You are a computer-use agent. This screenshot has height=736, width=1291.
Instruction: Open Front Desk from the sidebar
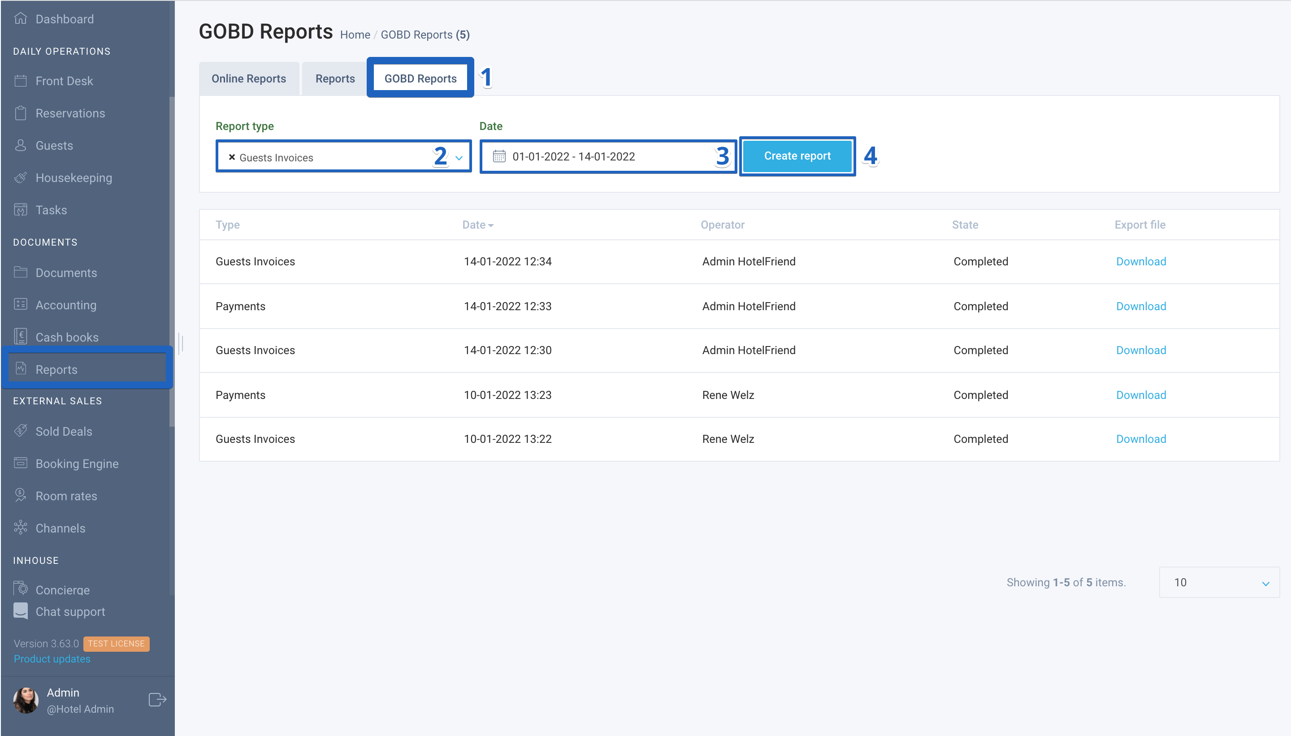64,80
